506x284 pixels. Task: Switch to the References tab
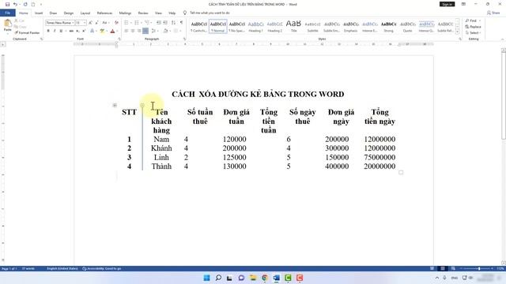pos(104,13)
